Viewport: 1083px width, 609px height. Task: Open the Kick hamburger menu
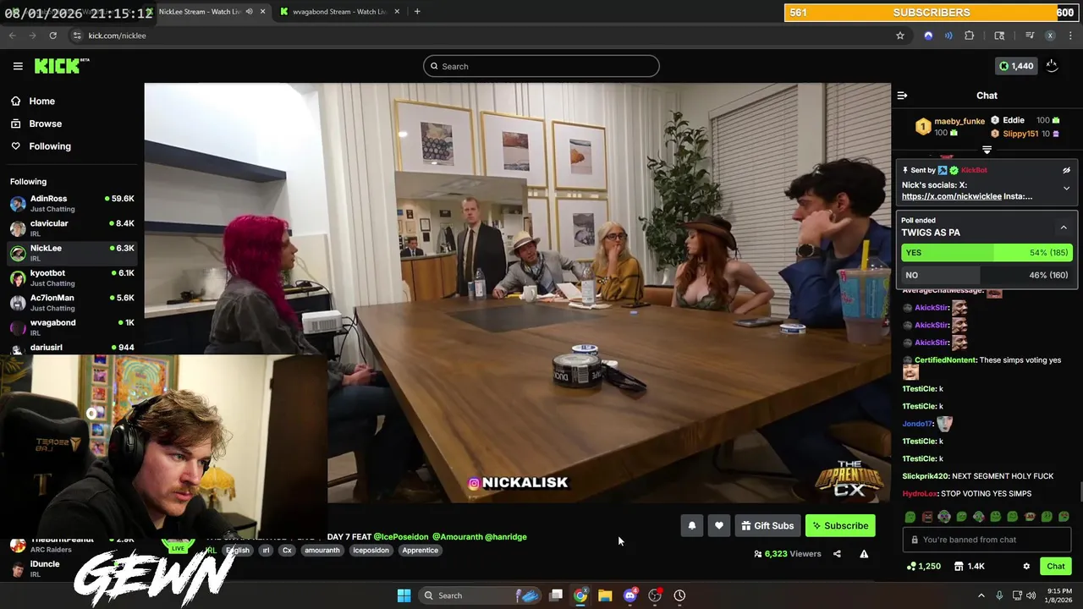(x=18, y=66)
